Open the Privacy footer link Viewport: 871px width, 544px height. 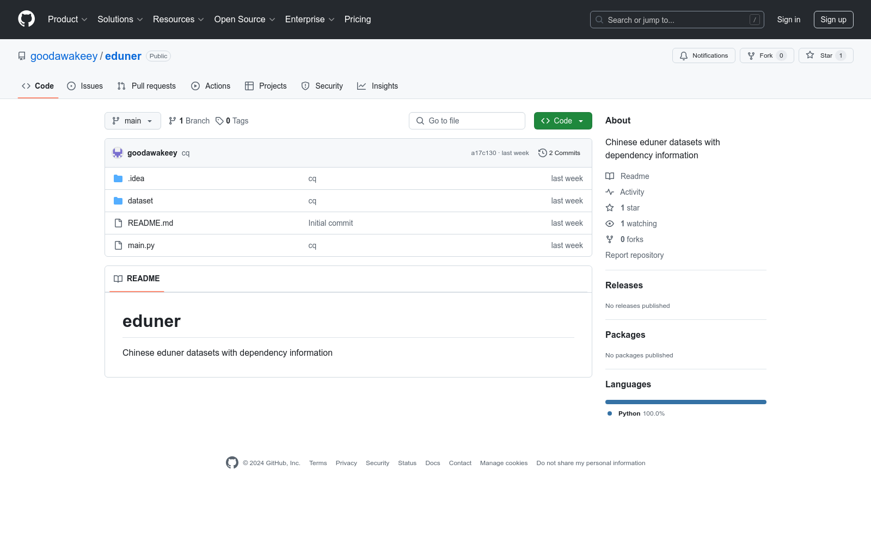pyautogui.click(x=346, y=463)
